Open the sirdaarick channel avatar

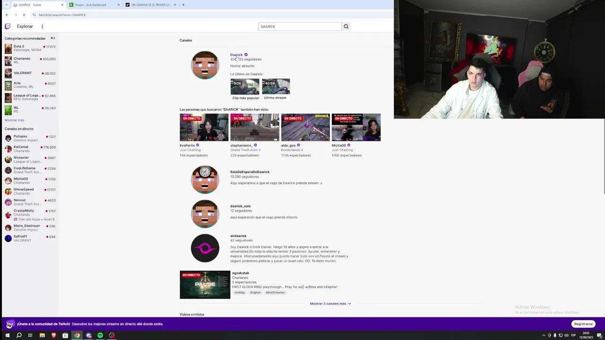pyautogui.click(x=205, y=248)
